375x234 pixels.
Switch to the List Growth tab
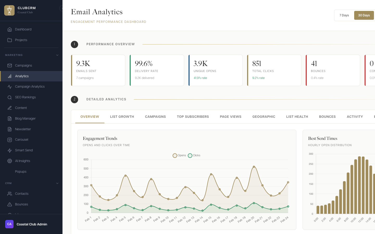pyautogui.click(x=122, y=116)
